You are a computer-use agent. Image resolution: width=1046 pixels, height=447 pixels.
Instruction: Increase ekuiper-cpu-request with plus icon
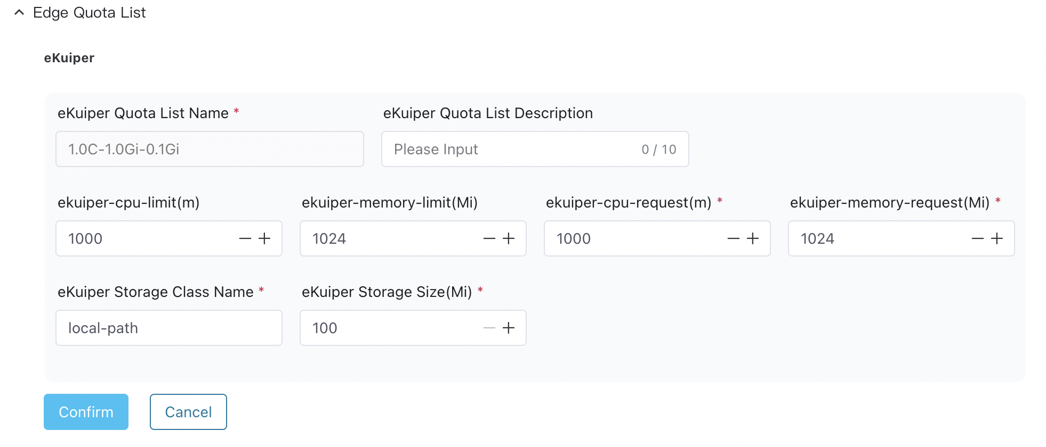tap(753, 239)
